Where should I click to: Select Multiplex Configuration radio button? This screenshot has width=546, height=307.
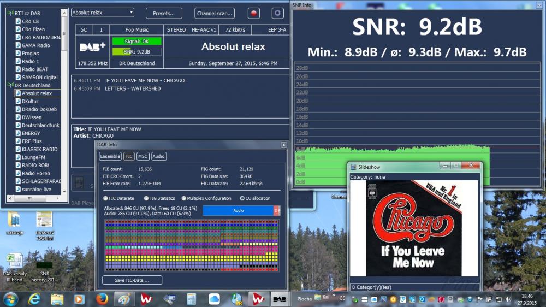(184, 198)
